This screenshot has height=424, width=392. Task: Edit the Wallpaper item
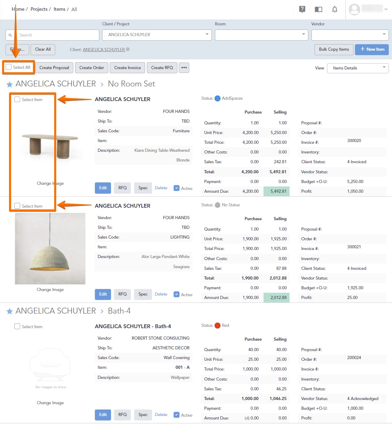click(x=103, y=415)
